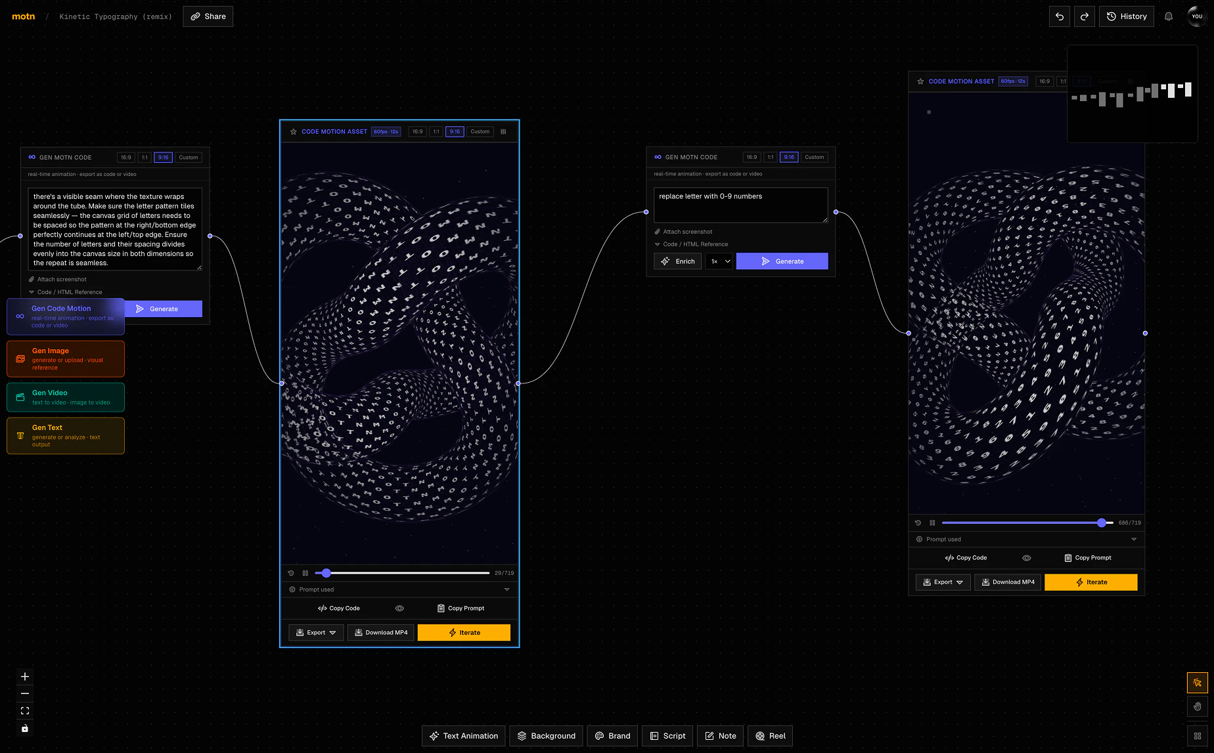This screenshot has height=753, width=1214.
Task: Click the undo arrow in top toolbar
Action: pos(1059,16)
